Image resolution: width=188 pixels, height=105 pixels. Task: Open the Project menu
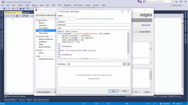coord(20,5)
